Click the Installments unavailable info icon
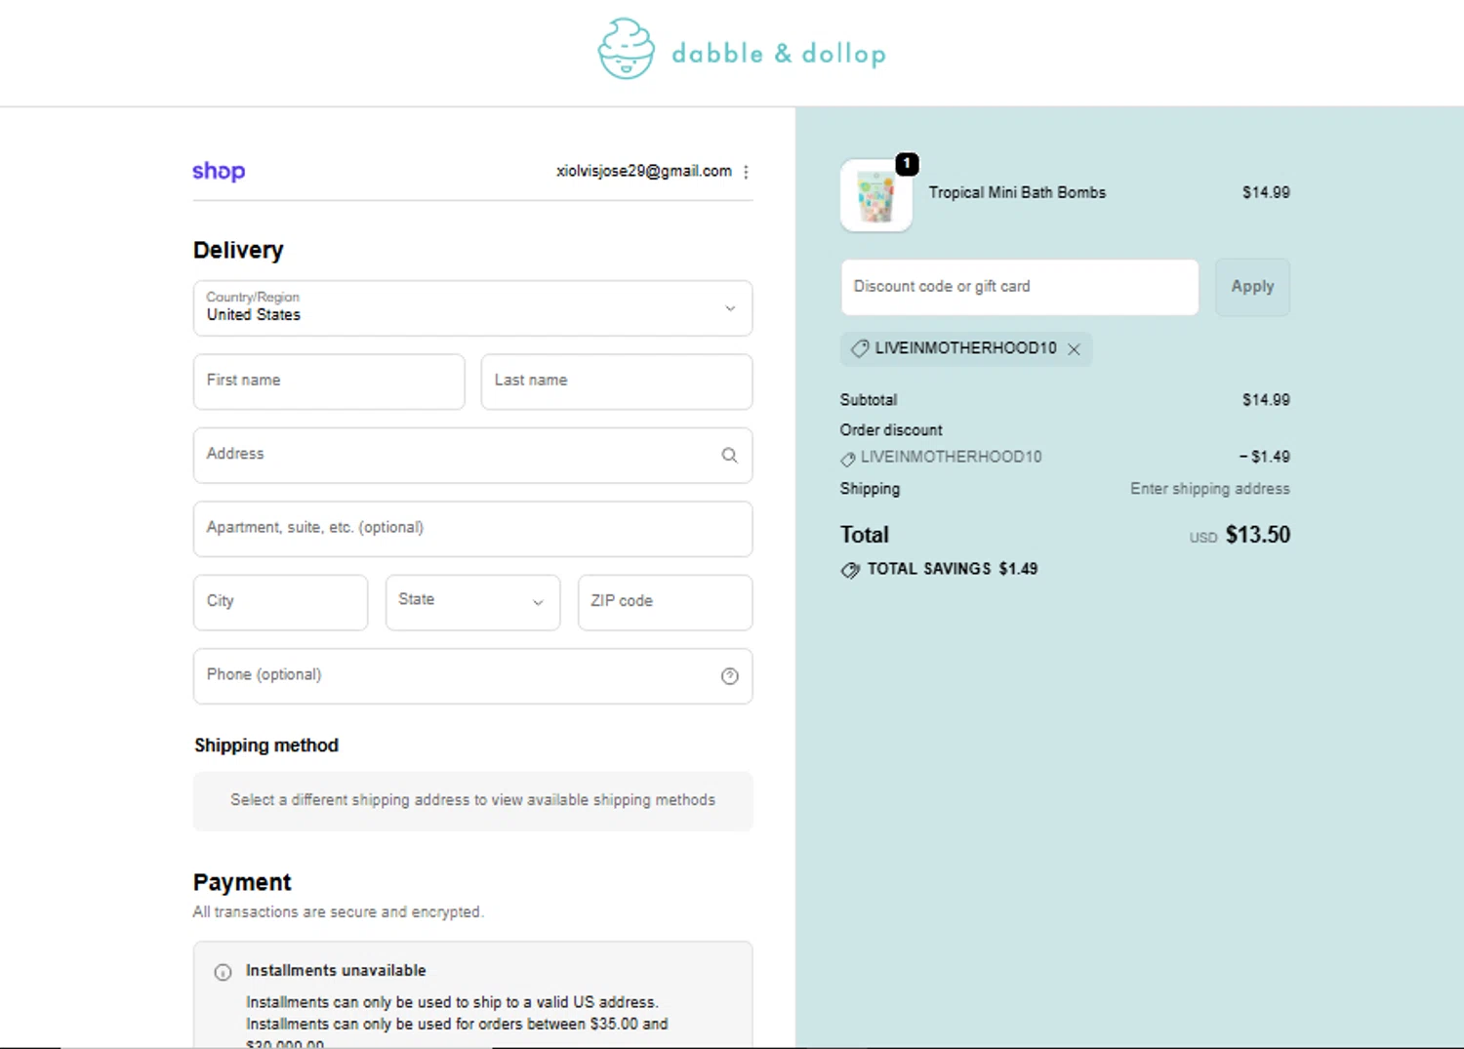 [x=223, y=972]
